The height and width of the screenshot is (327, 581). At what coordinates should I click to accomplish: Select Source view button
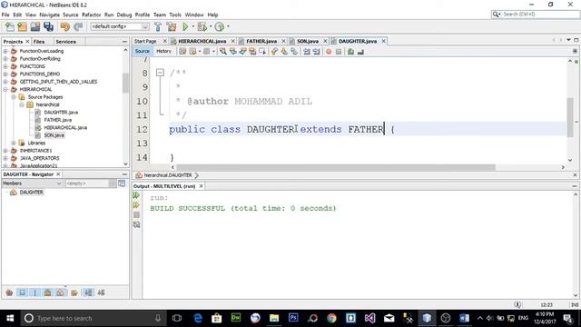point(143,51)
